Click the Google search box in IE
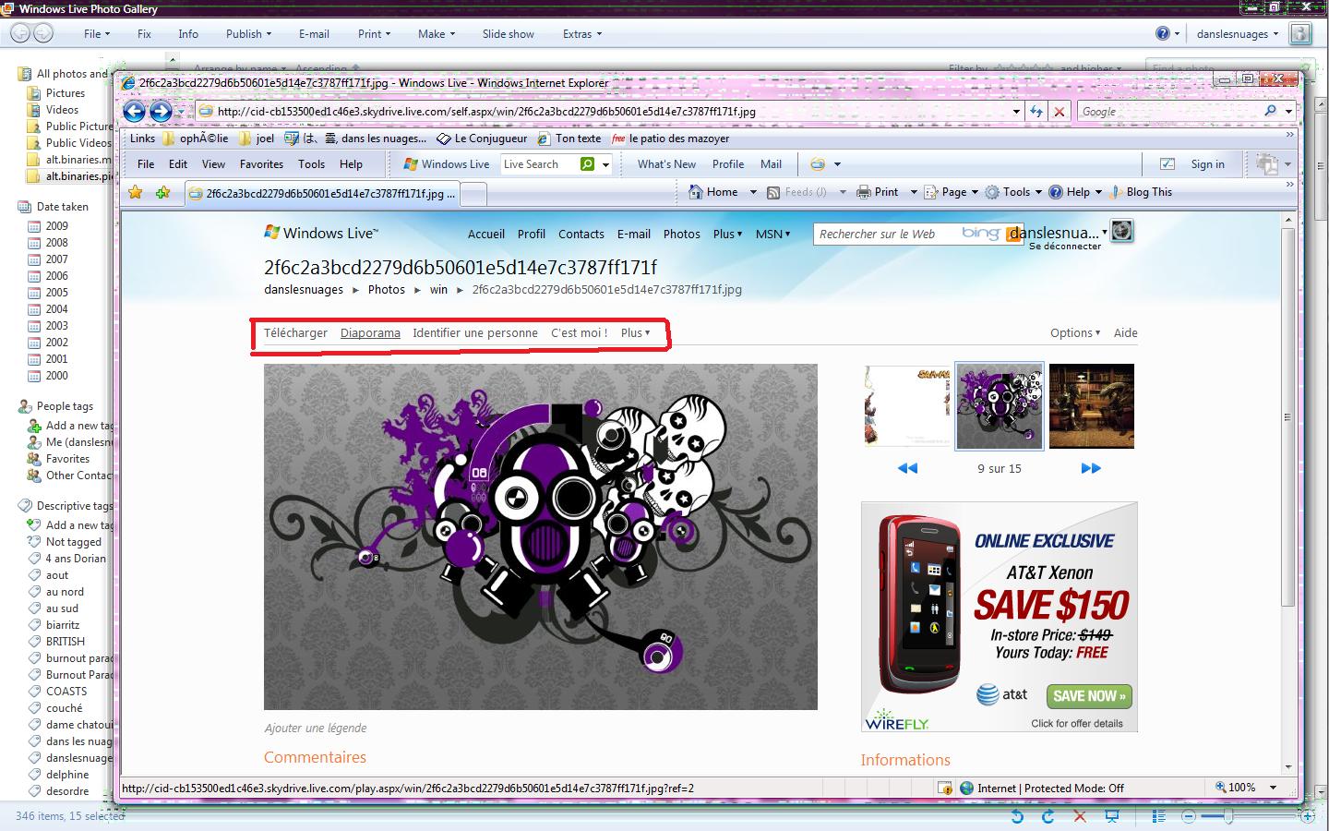The image size is (1329, 831). click(1168, 112)
